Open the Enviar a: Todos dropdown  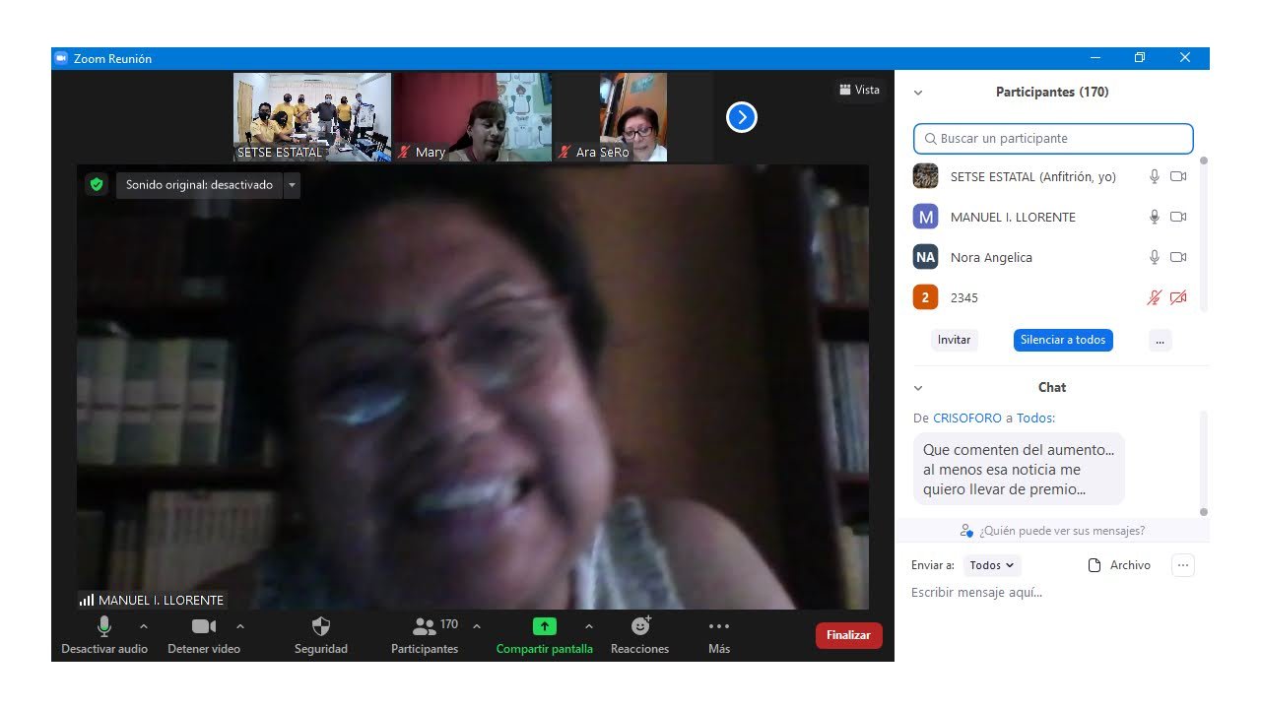[x=993, y=565]
